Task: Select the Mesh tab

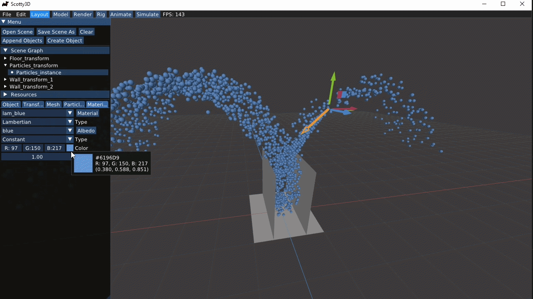Action: click(53, 105)
